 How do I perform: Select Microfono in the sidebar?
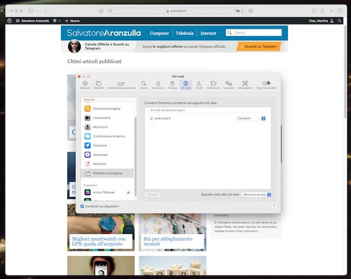pos(107,127)
